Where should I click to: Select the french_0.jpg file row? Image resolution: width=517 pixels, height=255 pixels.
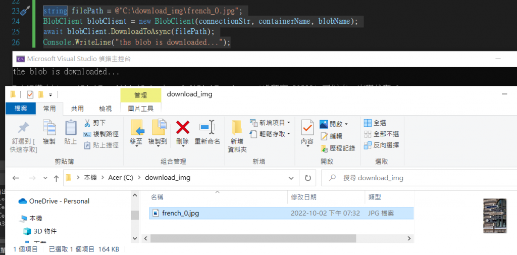281,213
